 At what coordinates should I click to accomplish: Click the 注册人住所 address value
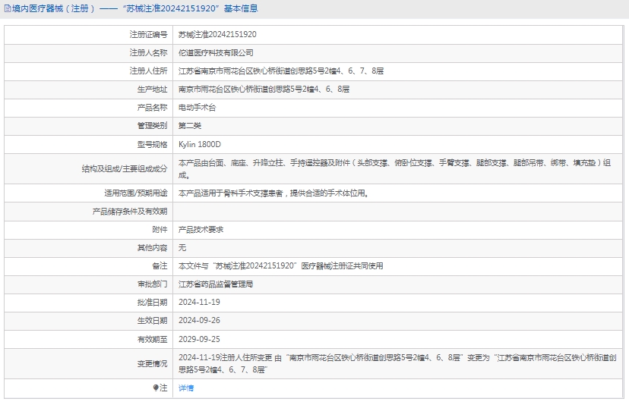coord(280,71)
